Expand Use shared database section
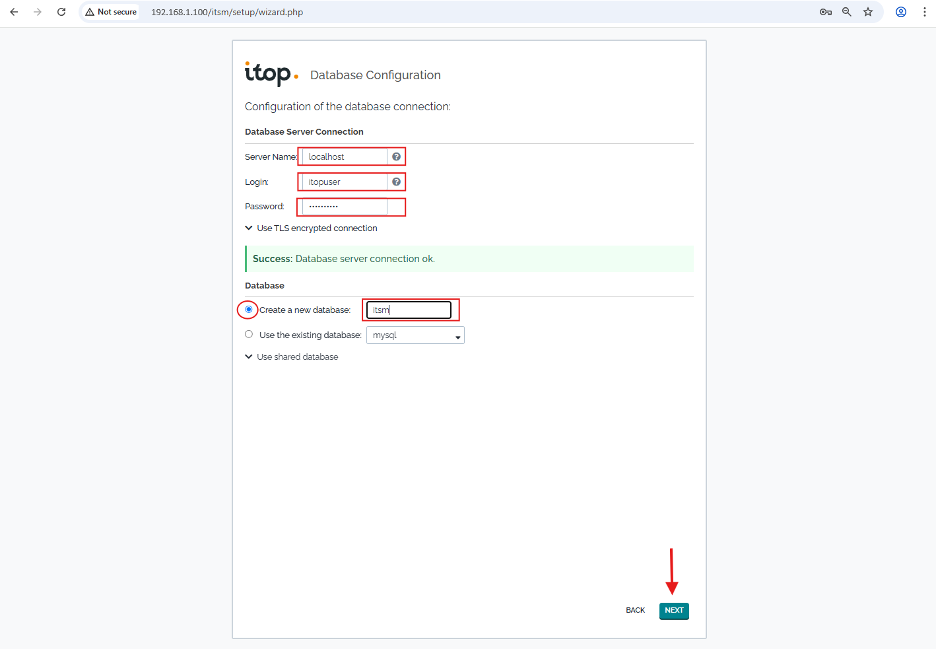 pos(292,357)
